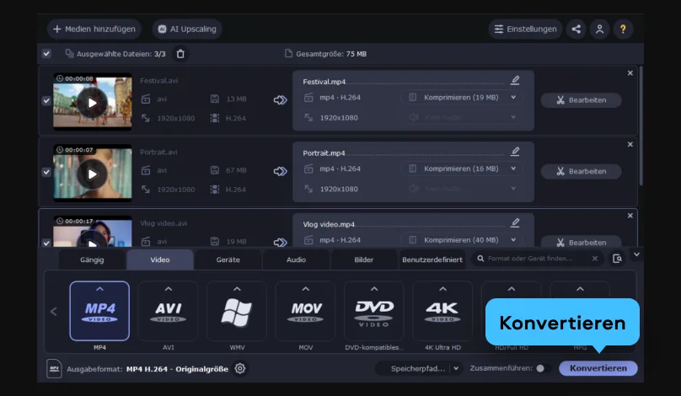Open the user account icon
This screenshot has width=681, height=396.
click(x=600, y=29)
